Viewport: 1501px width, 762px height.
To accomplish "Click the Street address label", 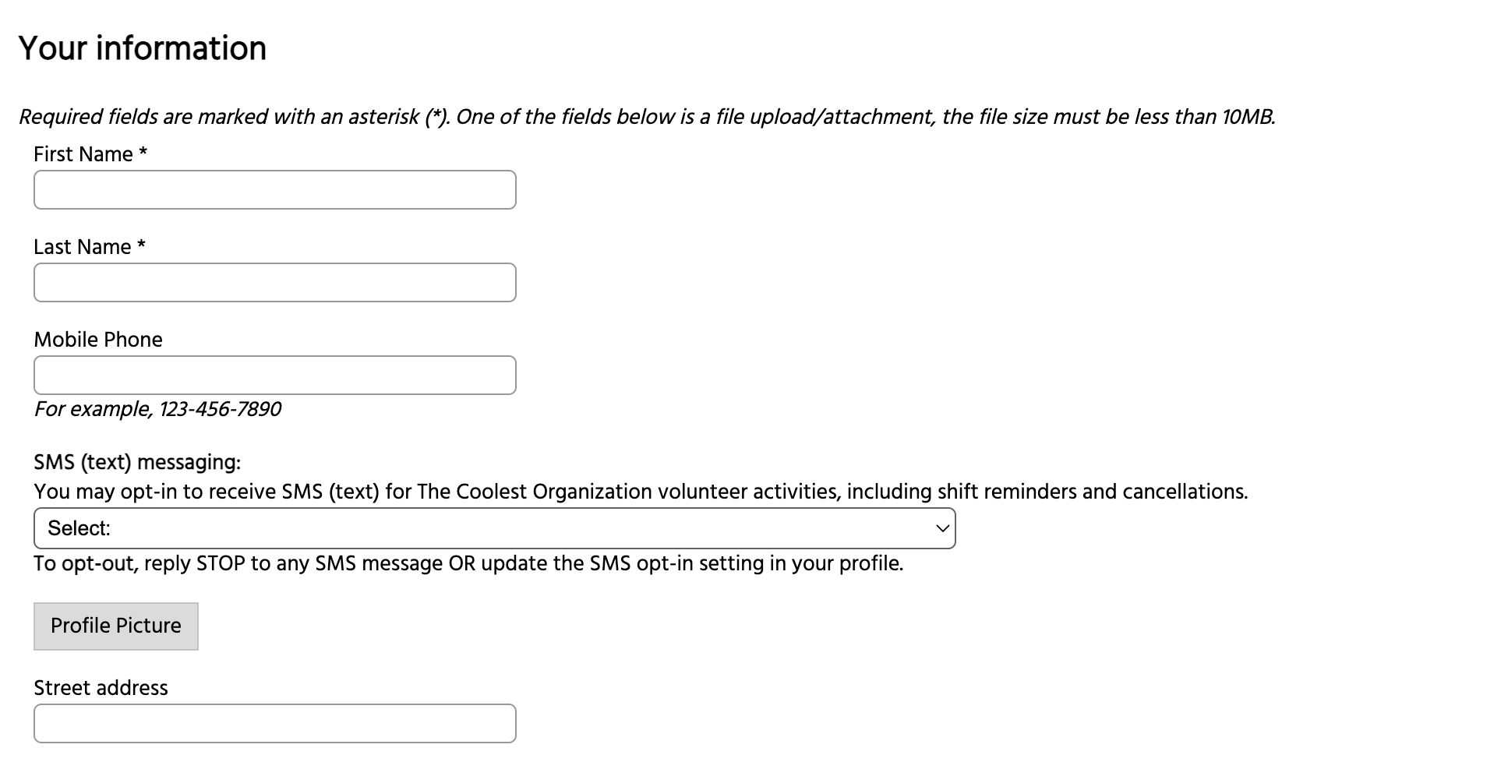I will point(101,688).
